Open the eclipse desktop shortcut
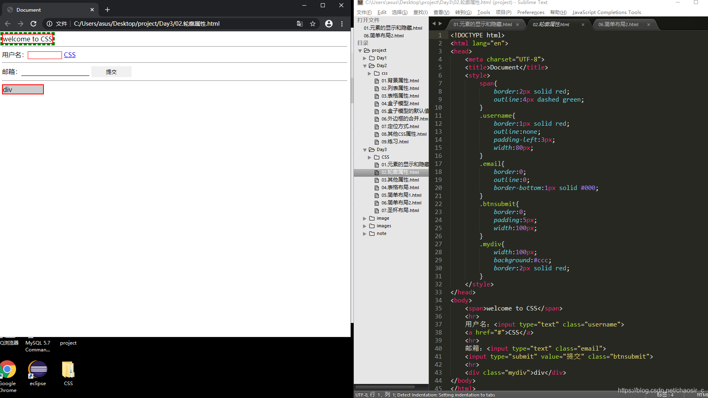708x398 pixels. pyautogui.click(x=38, y=374)
